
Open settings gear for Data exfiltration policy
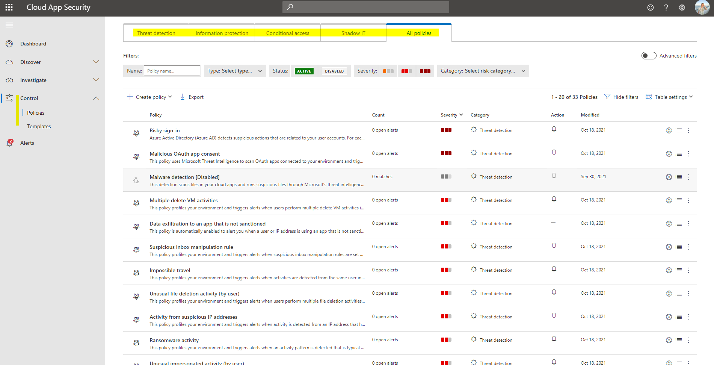(x=669, y=224)
